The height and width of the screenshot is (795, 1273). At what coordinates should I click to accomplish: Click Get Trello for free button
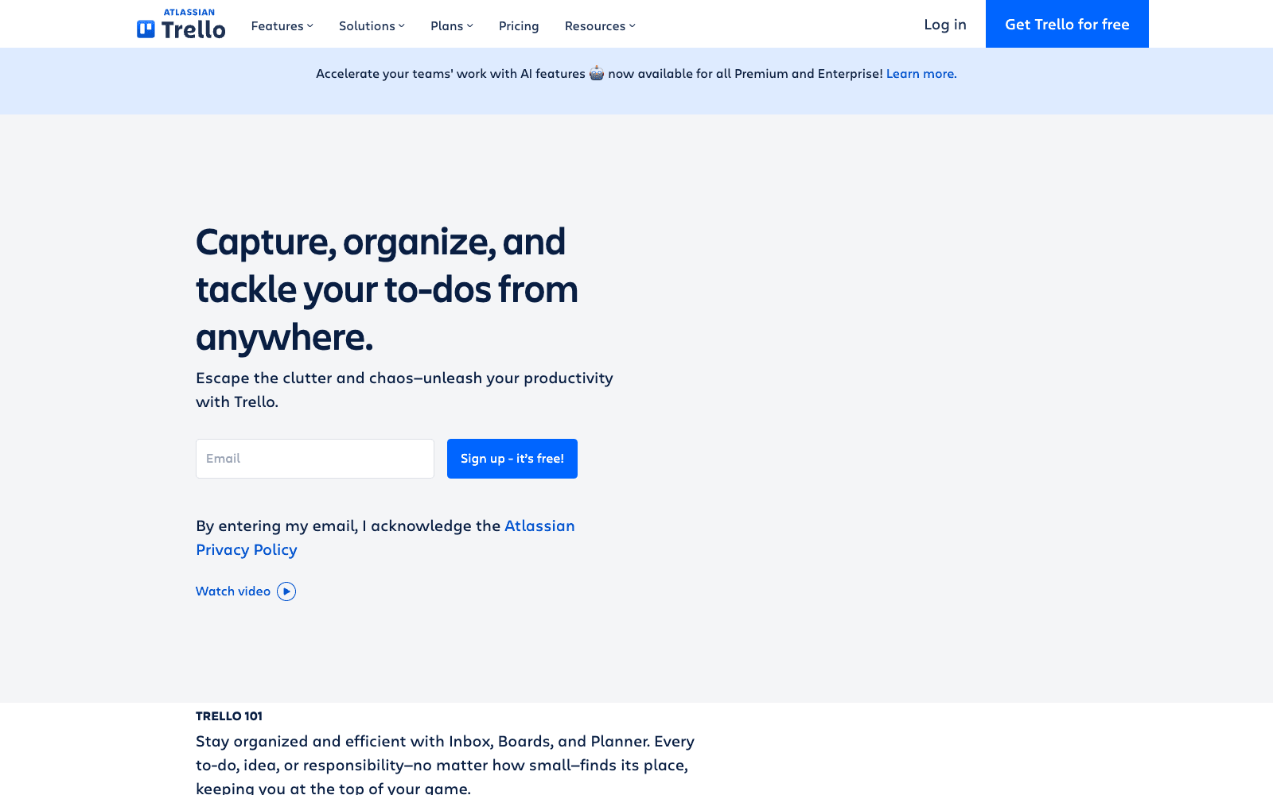point(1067,24)
